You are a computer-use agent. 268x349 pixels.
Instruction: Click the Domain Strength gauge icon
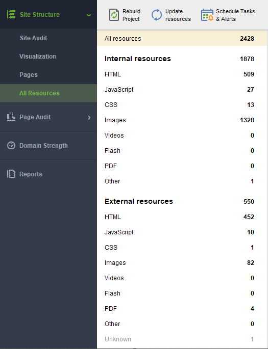coord(11,145)
